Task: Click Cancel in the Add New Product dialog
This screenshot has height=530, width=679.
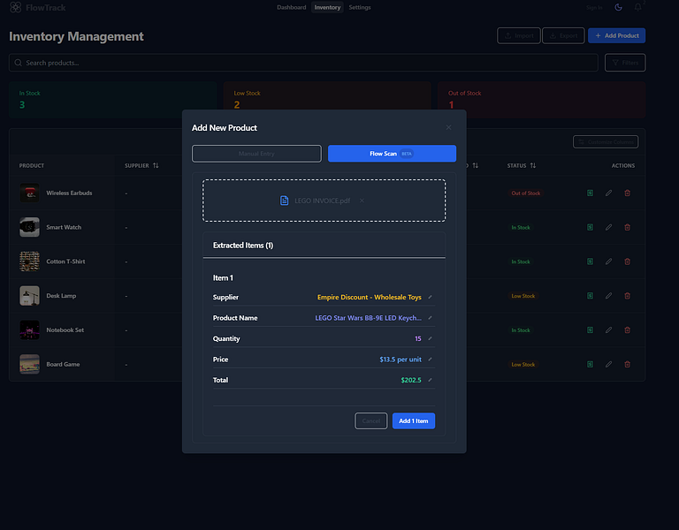Action: tap(371, 421)
